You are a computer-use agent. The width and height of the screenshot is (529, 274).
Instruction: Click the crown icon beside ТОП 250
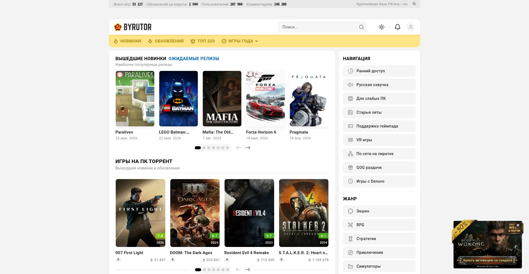click(193, 41)
